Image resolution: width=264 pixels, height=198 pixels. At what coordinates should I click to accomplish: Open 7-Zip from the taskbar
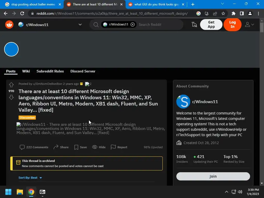[x=43, y=192]
